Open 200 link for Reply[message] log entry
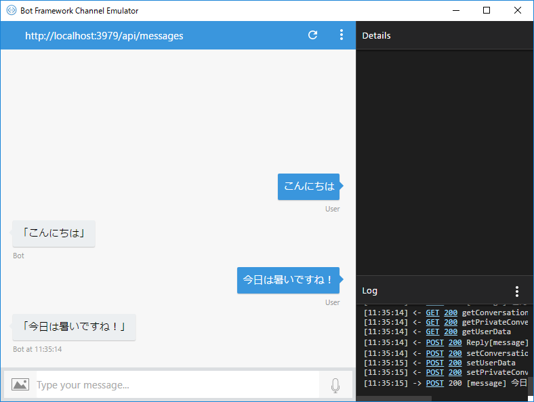 (455, 343)
